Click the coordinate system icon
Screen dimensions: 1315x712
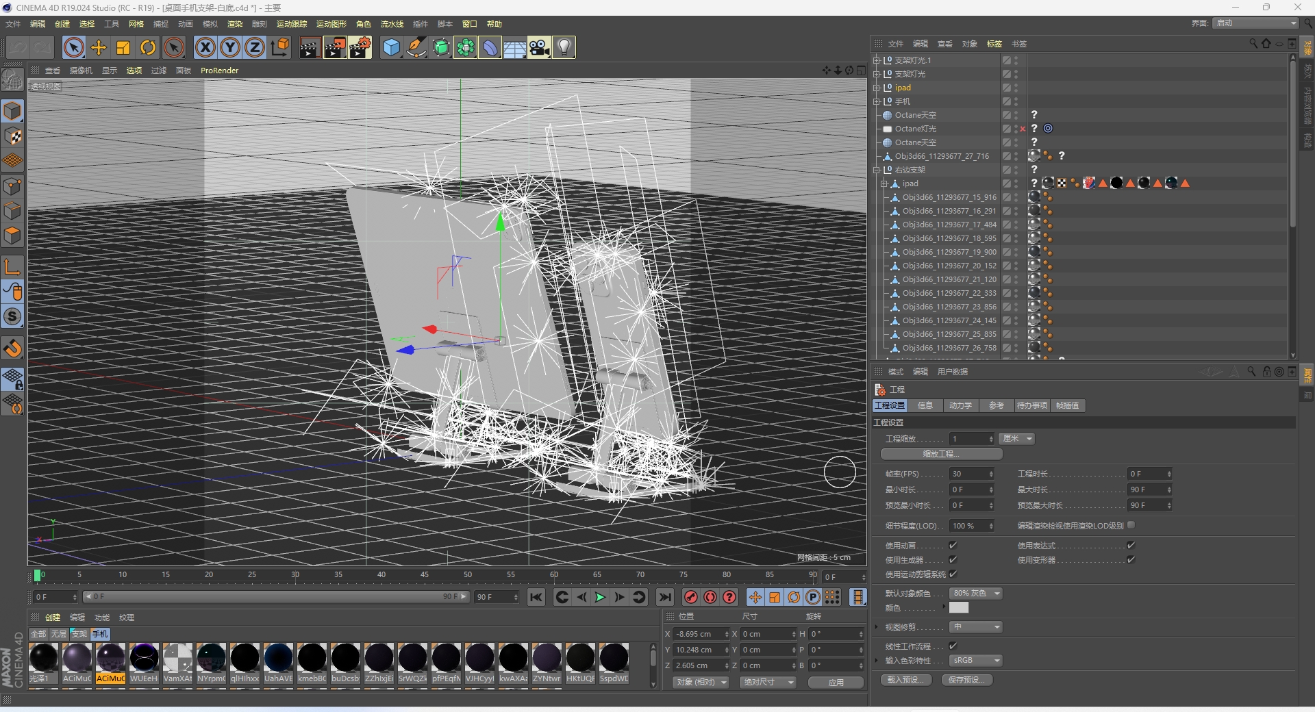tap(280, 47)
